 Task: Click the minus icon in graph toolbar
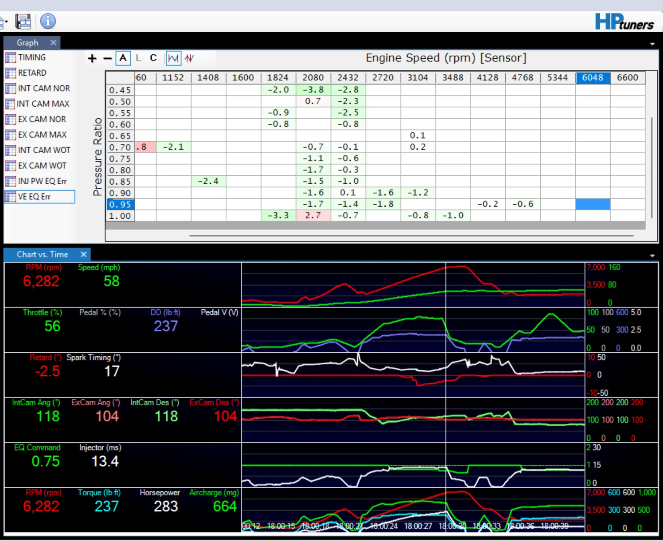pyautogui.click(x=108, y=58)
